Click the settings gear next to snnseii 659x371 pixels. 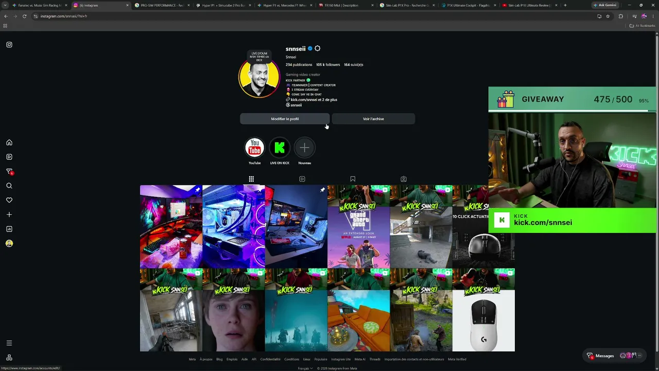[x=317, y=48]
